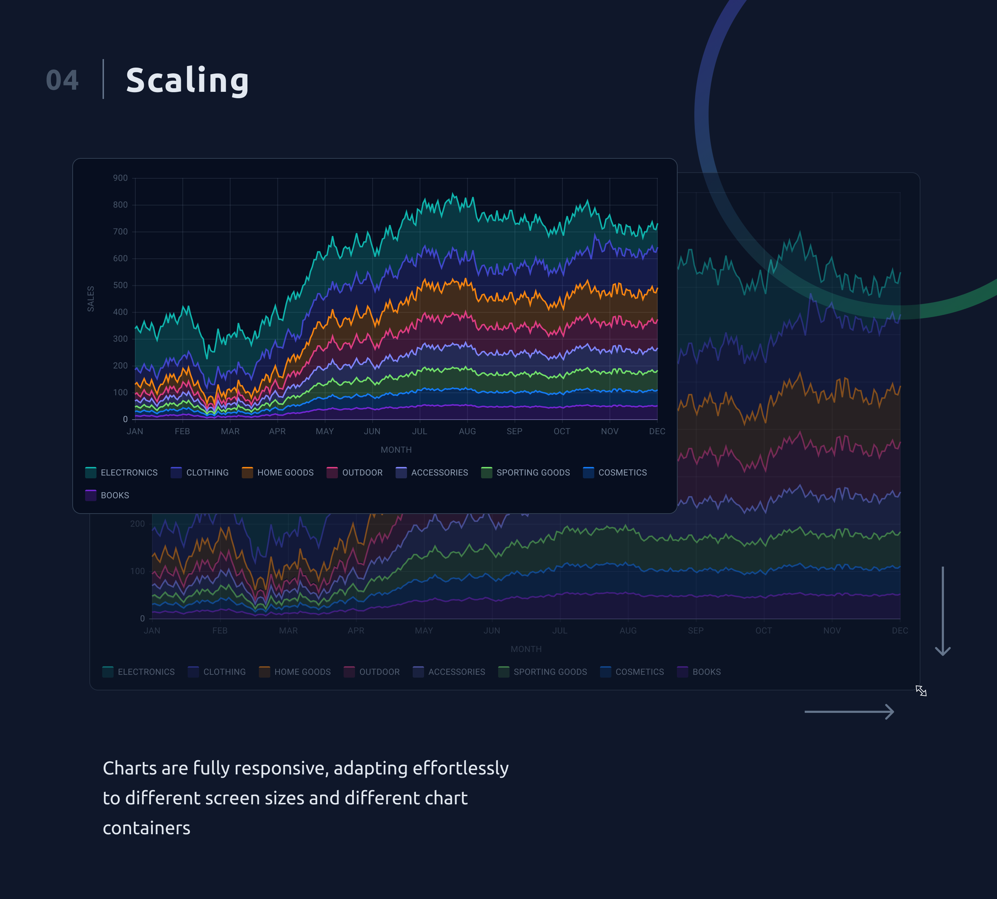997x899 pixels.
Task: Click COSMETICS legend swatch in top chart
Action: 588,473
